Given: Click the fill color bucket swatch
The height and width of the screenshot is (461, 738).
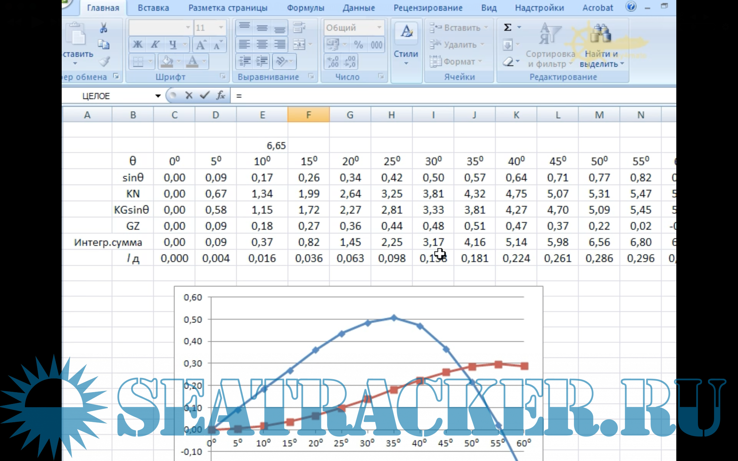Looking at the screenshot, I should (167, 61).
